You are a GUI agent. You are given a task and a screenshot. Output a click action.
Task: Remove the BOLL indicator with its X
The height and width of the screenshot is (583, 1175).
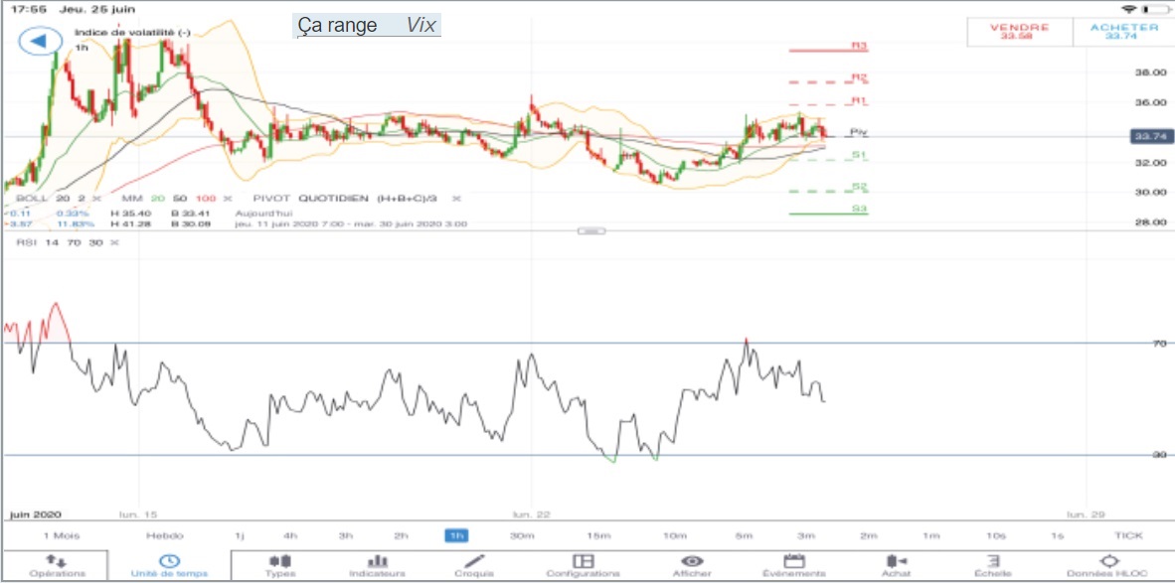(x=96, y=199)
